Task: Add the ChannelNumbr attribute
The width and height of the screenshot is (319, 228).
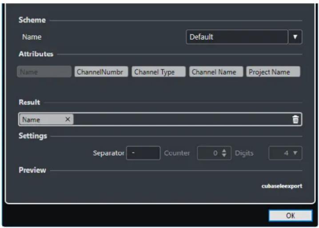Action: [x=101, y=72]
